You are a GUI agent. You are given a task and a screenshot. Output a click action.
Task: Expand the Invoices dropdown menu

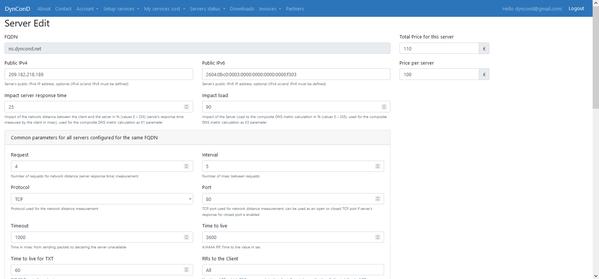(270, 9)
